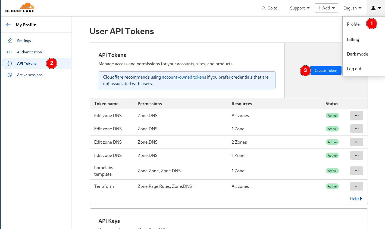385x229 pixels.
Task: Open options menu for the Terraform token
Action: pyautogui.click(x=357, y=186)
